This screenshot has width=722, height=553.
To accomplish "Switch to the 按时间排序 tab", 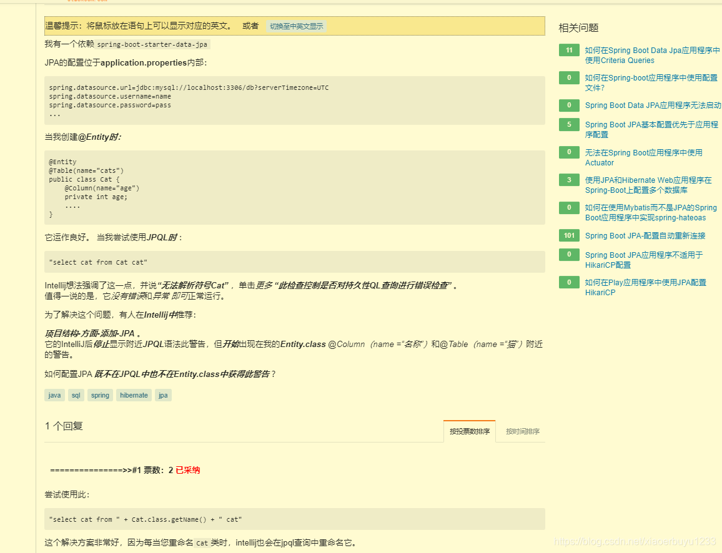I will [x=521, y=431].
